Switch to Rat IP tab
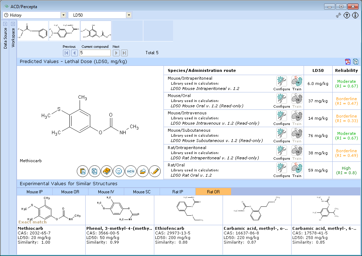Image resolution: width=362 pixels, height=256 pixels. coord(178,192)
